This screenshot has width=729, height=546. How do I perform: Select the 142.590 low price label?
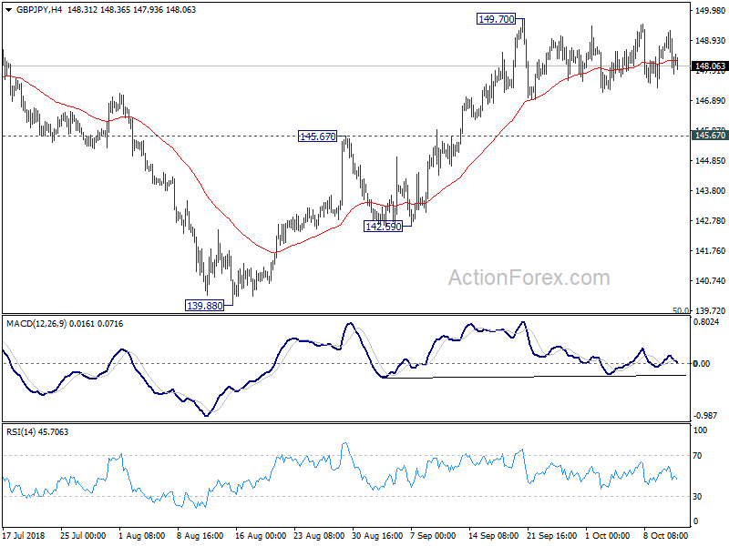pyautogui.click(x=383, y=227)
